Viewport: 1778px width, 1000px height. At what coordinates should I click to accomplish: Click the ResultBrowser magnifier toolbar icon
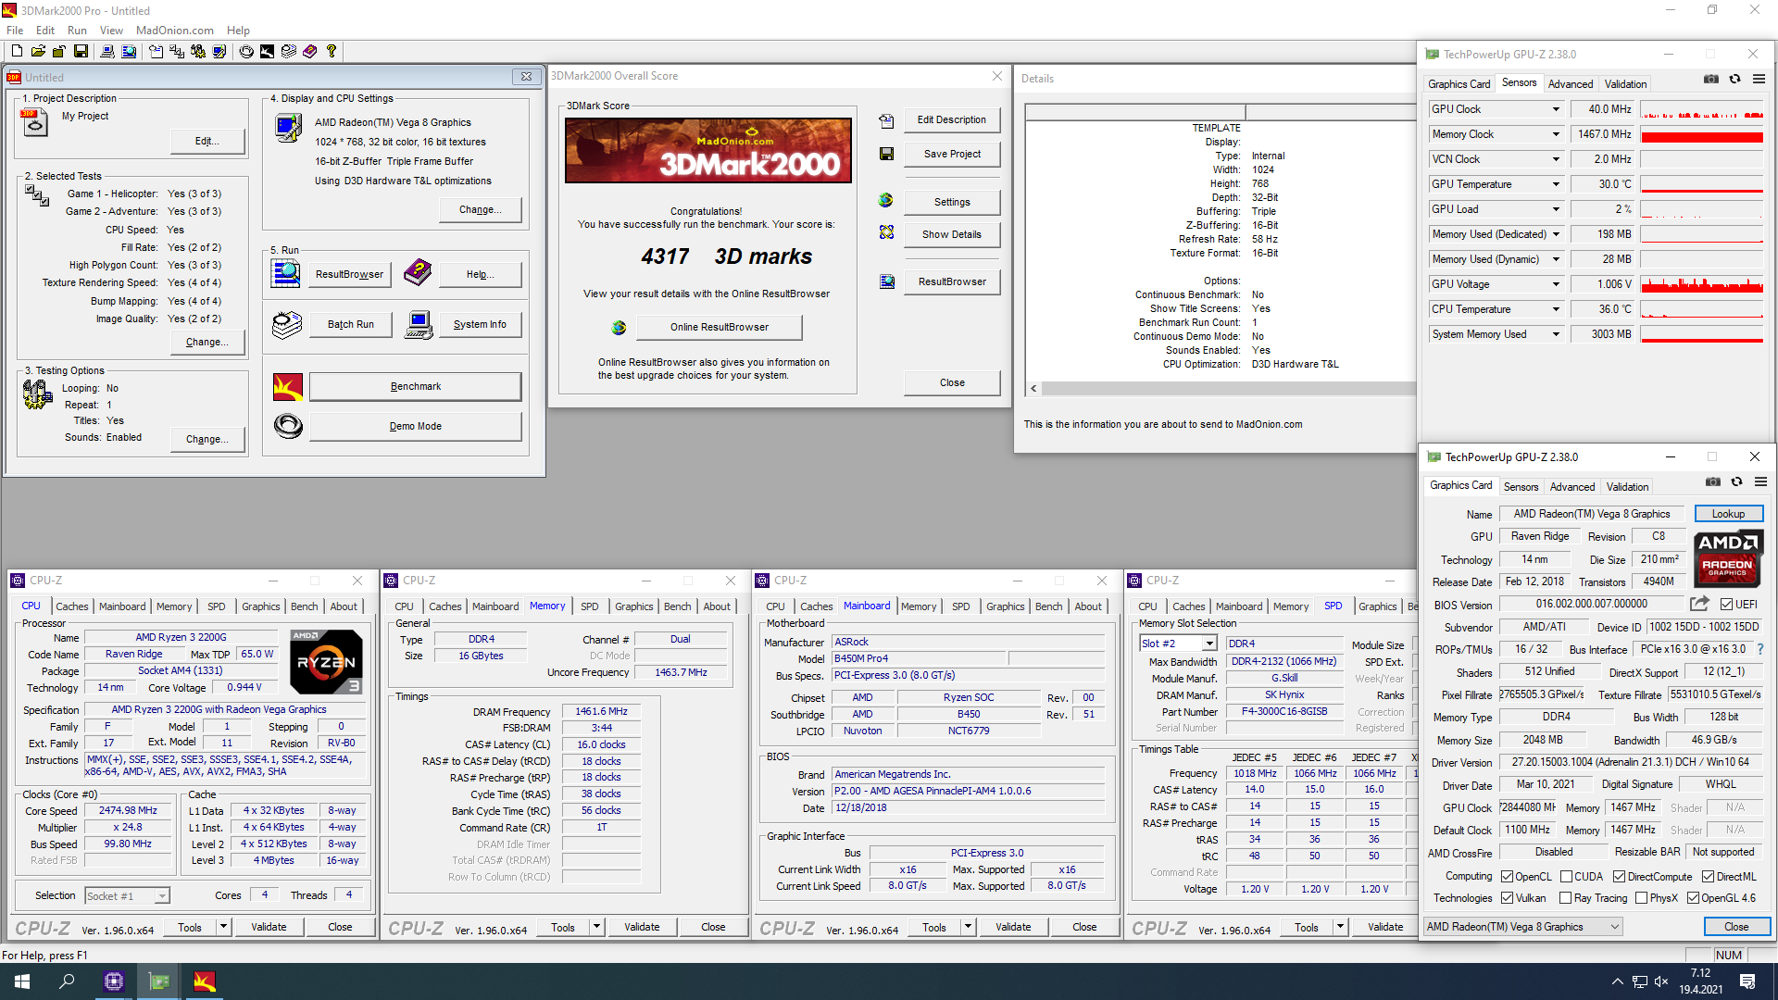tap(129, 52)
